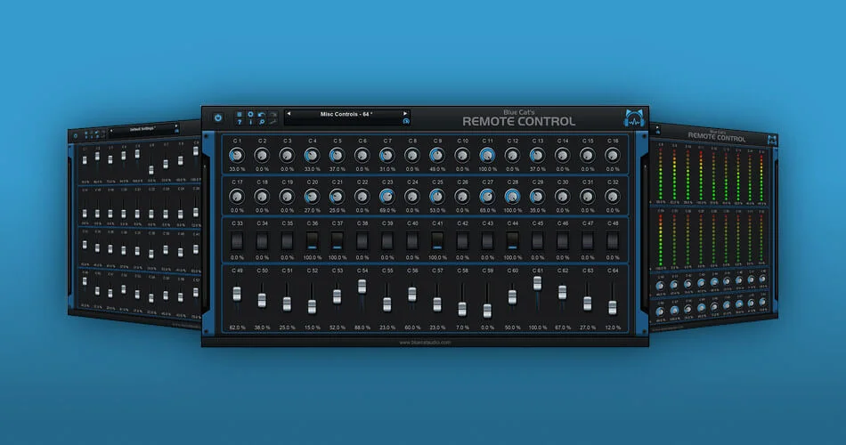This screenshot has width=846, height=445.
Task: Select the next preset arrow
Action: pyautogui.click(x=405, y=114)
